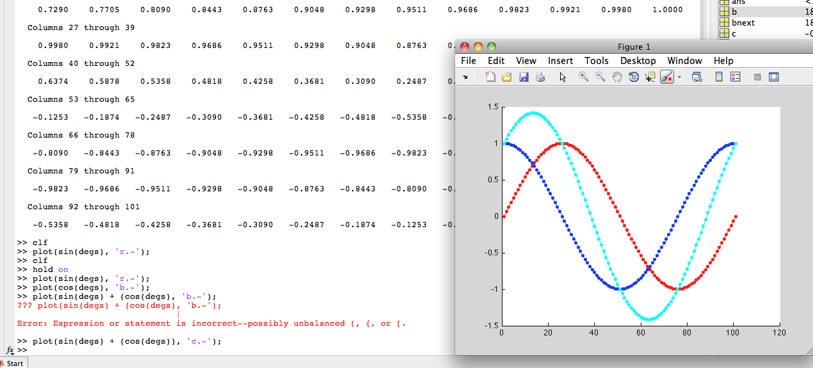Print Figure using printer icon

point(540,77)
